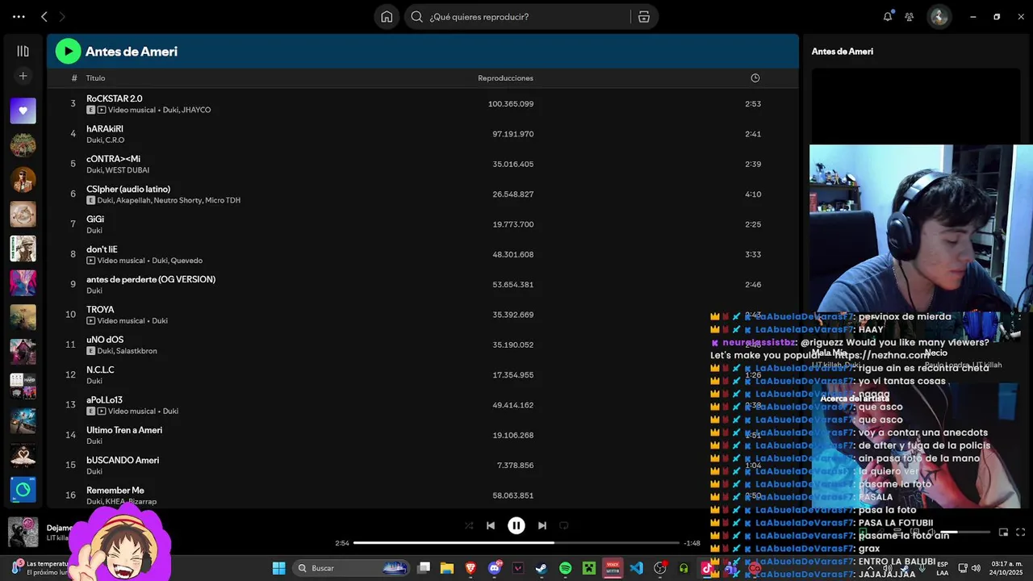1033x581 pixels.
Task: Select track uNO dOS
Action: click(105, 340)
